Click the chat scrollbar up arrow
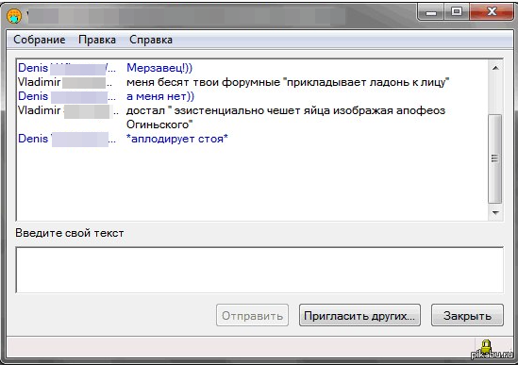The width and height of the screenshot is (518, 365). click(495, 68)
